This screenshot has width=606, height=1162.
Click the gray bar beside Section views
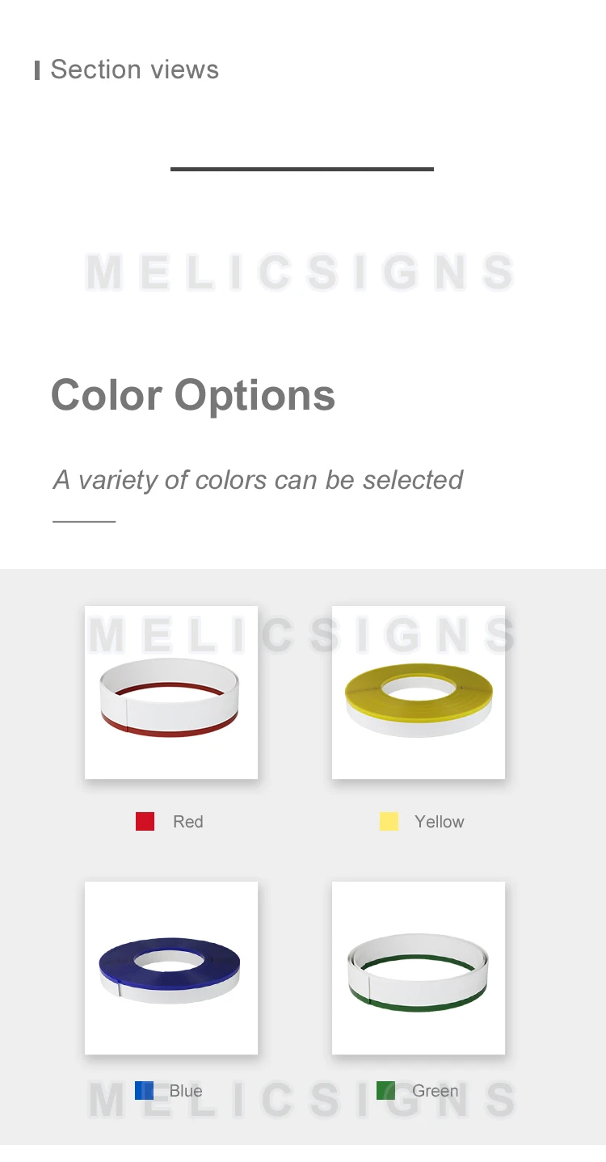(37, 70)
